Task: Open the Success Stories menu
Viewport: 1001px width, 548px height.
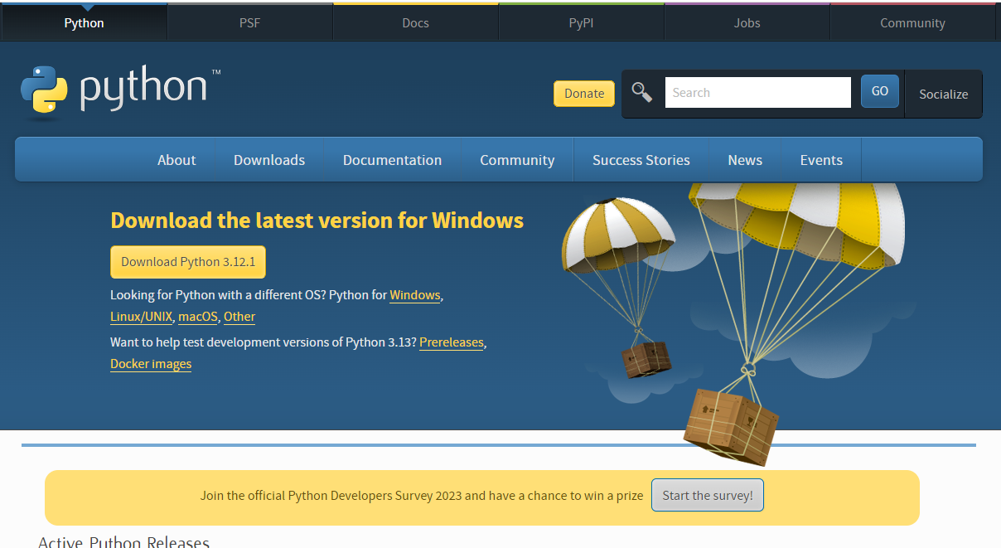Action: (641, 160)
